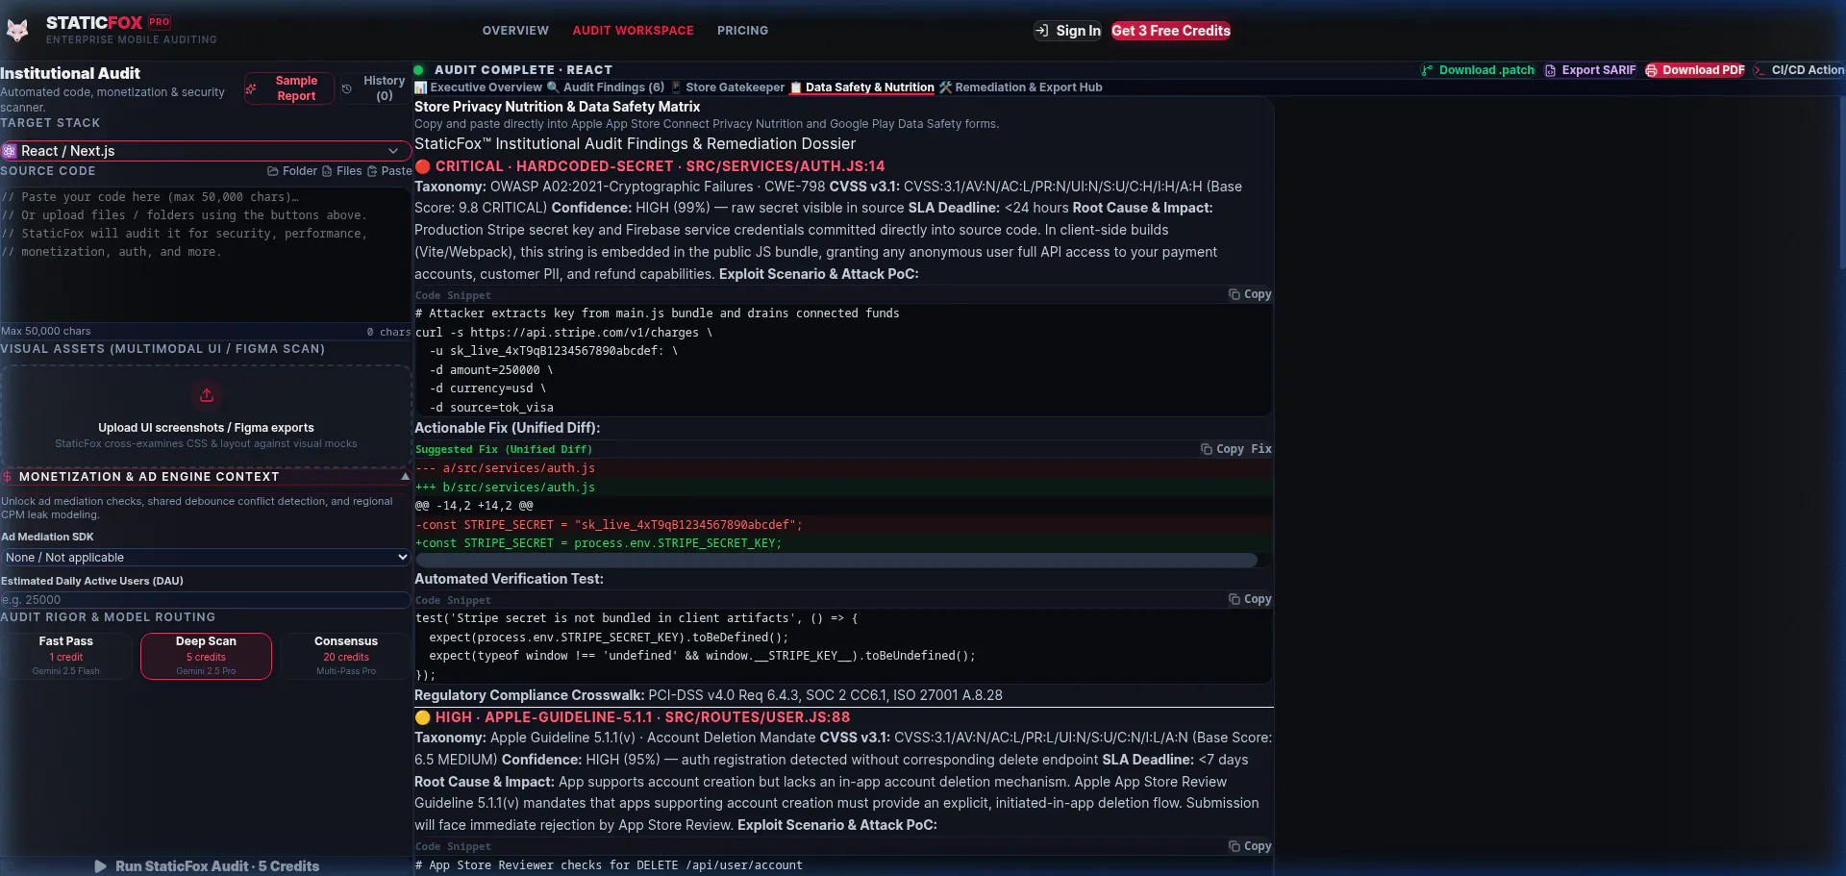Click Download PDF

[1695, 70]
